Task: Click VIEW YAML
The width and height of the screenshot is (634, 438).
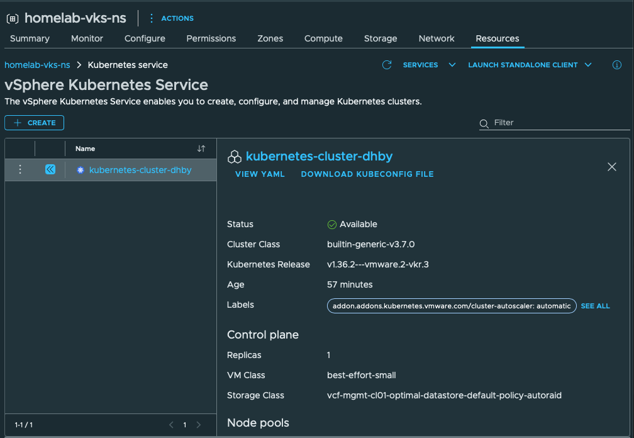Action: (260, 174)
